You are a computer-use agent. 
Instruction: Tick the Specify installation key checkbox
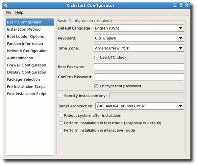61,96
